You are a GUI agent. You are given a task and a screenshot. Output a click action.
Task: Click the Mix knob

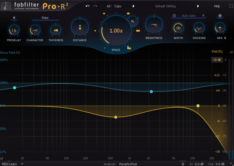(220, 28)
